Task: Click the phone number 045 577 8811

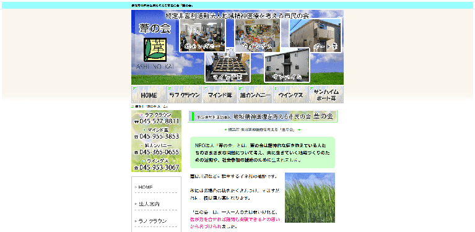Action: click(x=159, y=121)
